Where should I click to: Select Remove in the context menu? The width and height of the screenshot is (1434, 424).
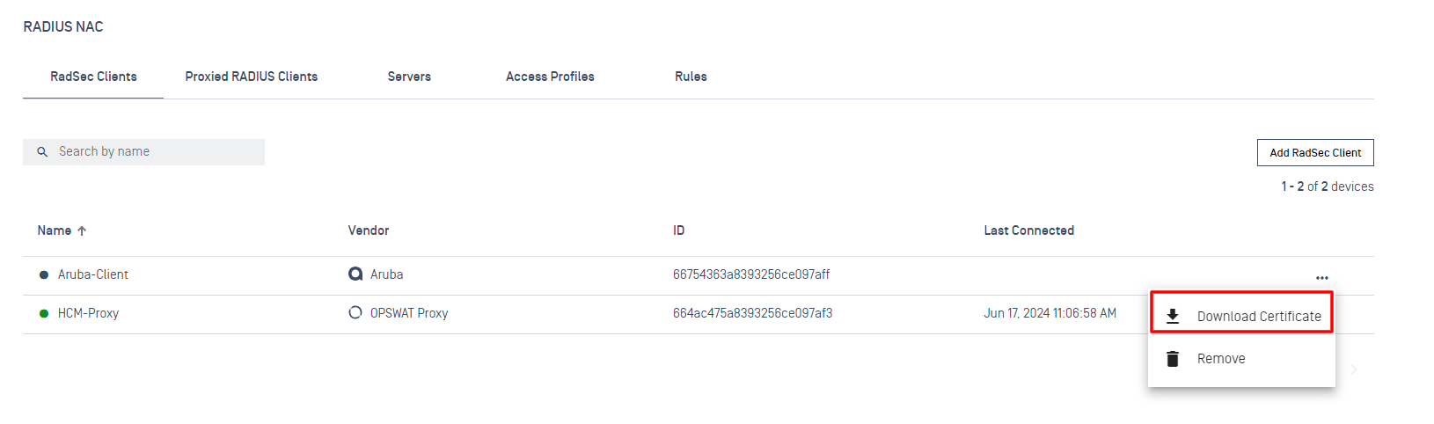point(1221,359)
